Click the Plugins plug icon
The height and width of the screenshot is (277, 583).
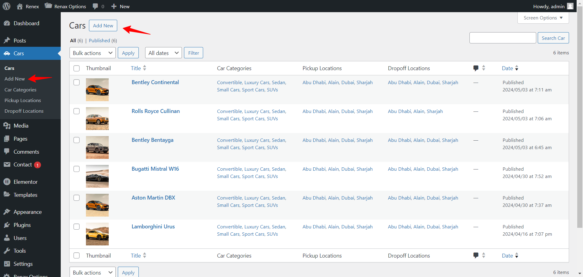(x=7, y=225)
